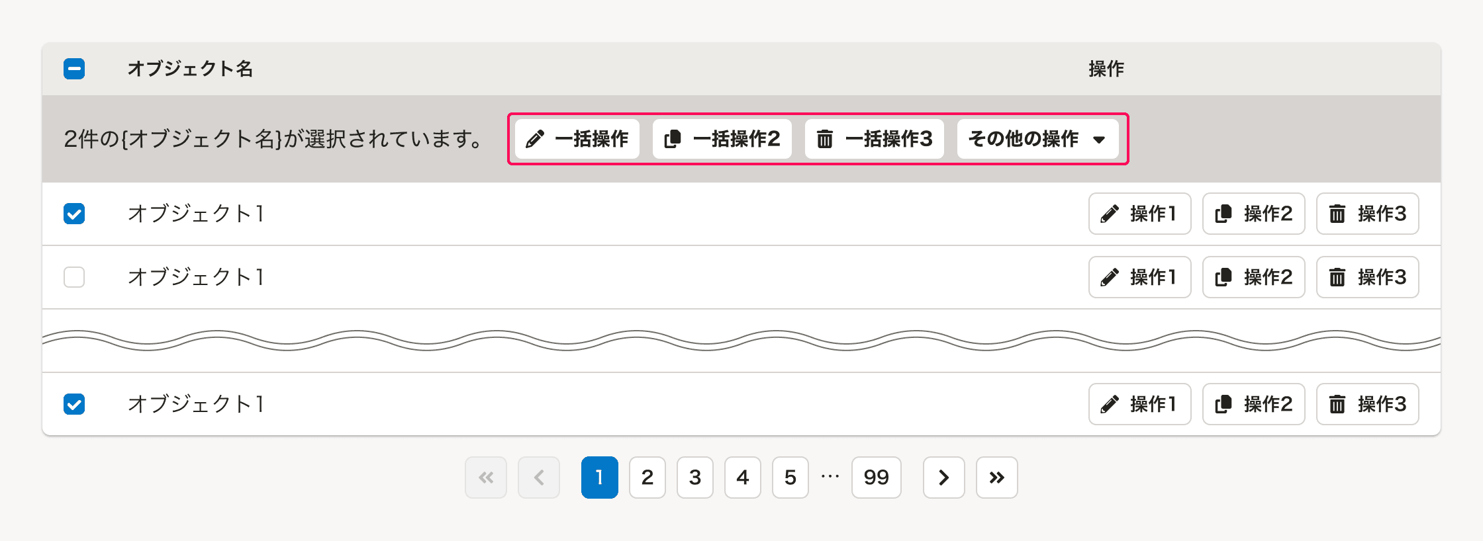Screen dimensions: 1483x541
Task: Open the その他の操作 dropdown
Action: tap(1037, 139)
